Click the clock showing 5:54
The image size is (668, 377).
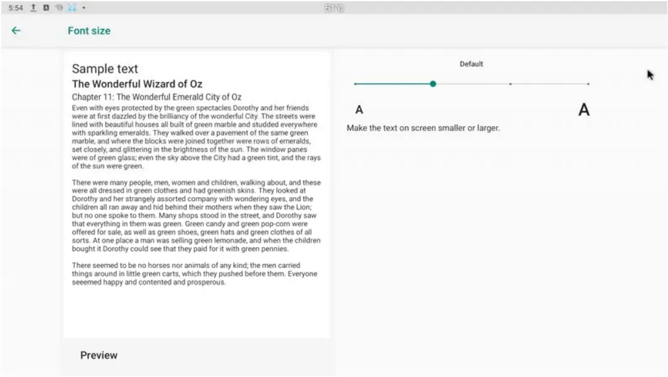(x=16, y=7)
